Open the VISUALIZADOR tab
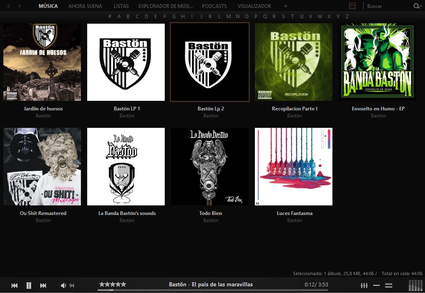This screenshot has width=425, height=293. (254, 6)
